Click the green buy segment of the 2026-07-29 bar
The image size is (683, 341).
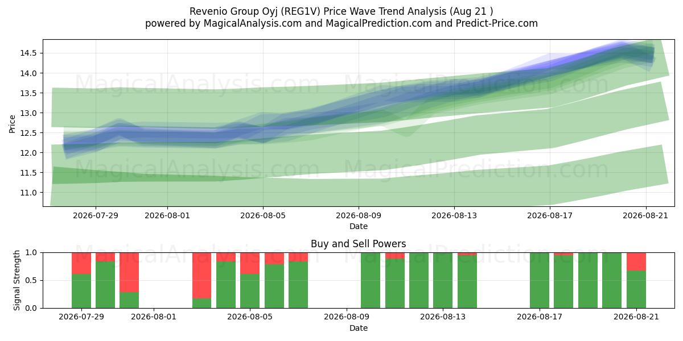click(81, 291)
